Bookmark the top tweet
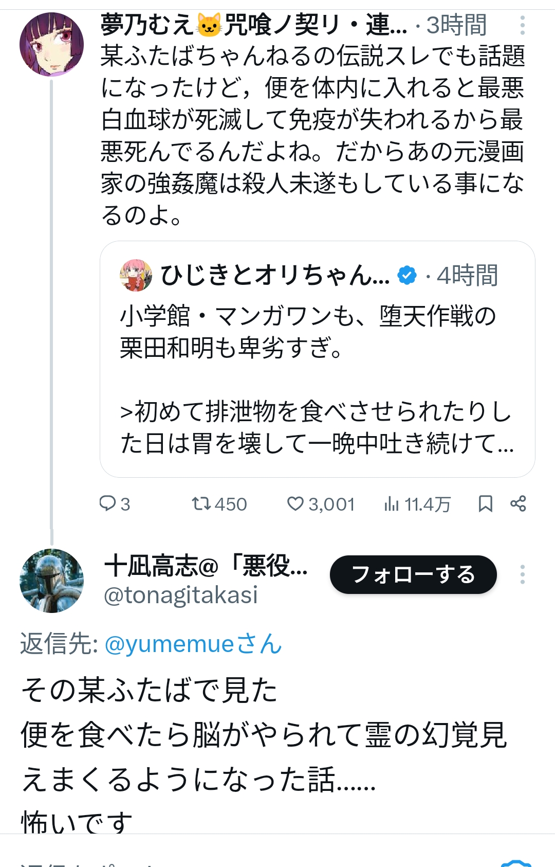This screenshot has width=555, height=867. tap(485, 504)
